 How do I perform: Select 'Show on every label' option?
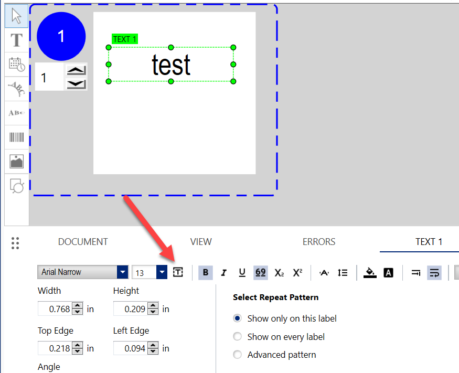238,337
